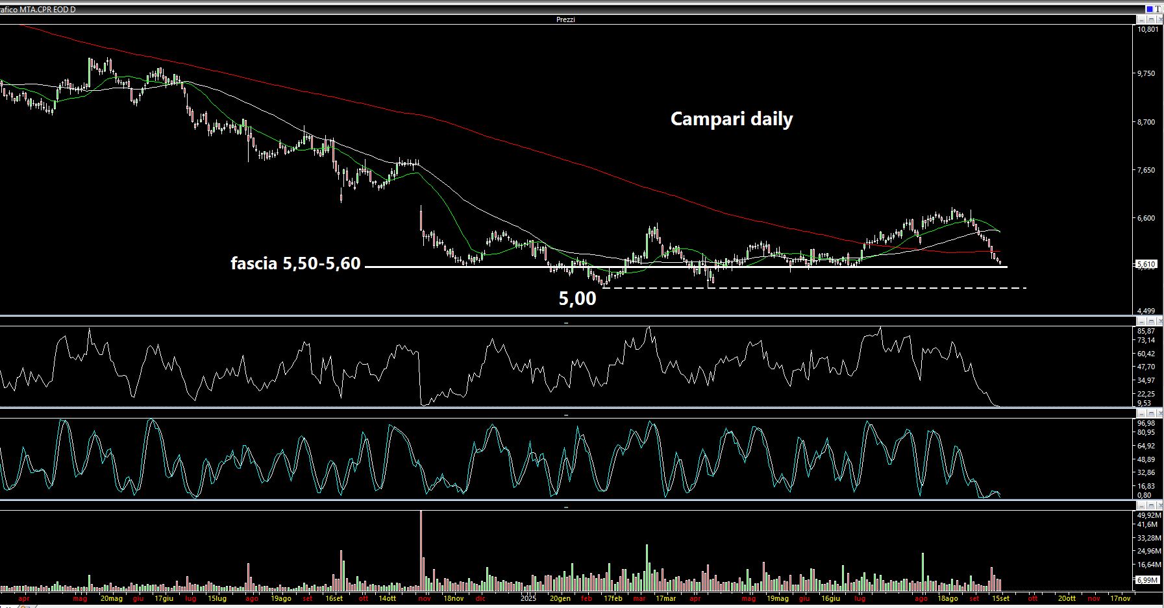Screen dimensions: 1164x608
Task: Click the 16set date on the time axis
Action: [x=334, y=599]
